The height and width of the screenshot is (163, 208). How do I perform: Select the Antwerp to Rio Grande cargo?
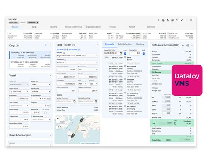pos(30,55)
